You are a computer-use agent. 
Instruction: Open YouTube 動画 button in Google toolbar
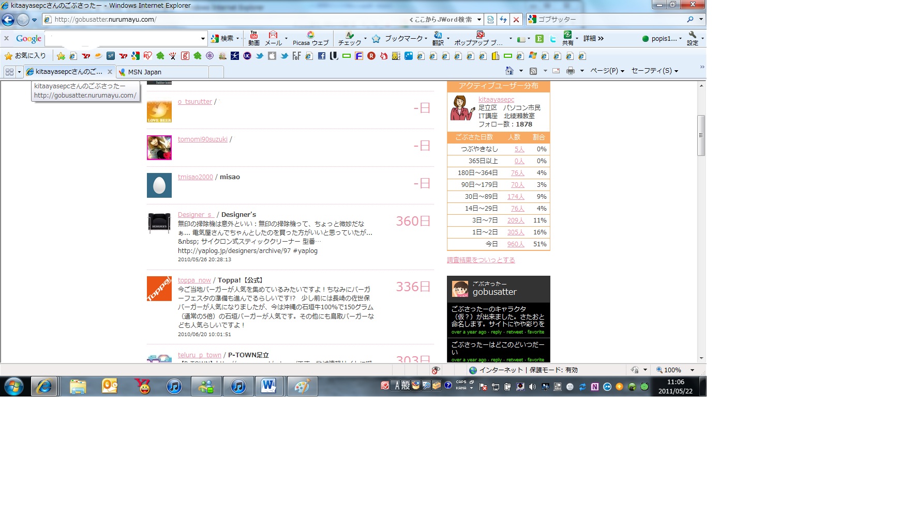pyautogui.click(x=253, y=38)
